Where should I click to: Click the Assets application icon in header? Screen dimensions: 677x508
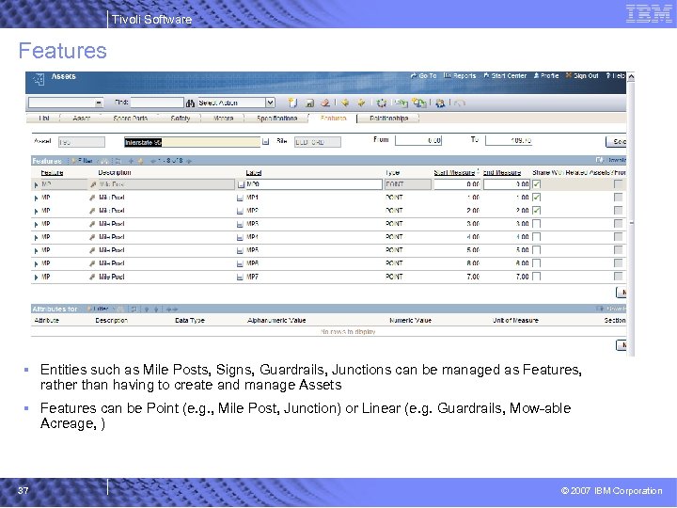coord(39,79)
